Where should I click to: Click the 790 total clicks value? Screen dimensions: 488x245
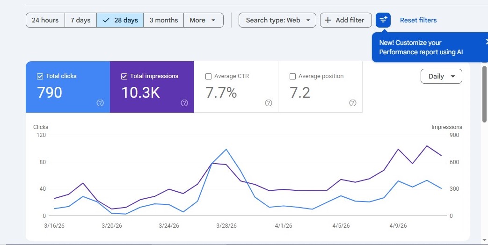50,93
